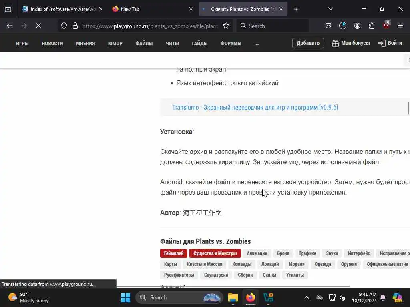Filter files by Графика tag
The width and height of the screenshot is (410, 307).
click(307, 253)
